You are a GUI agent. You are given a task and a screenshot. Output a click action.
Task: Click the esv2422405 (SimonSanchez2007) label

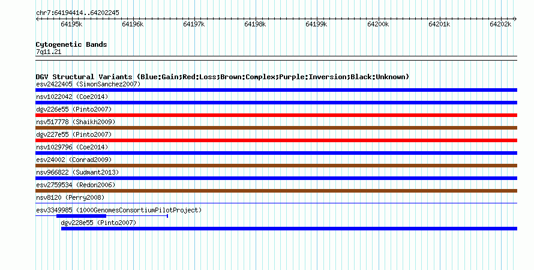pyautogui.click(x=88, y=84)
